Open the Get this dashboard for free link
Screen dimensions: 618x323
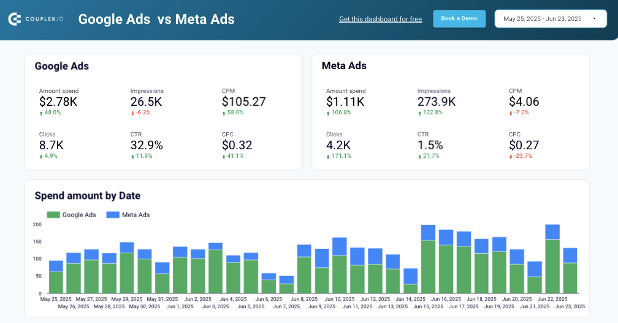point(380,19)
